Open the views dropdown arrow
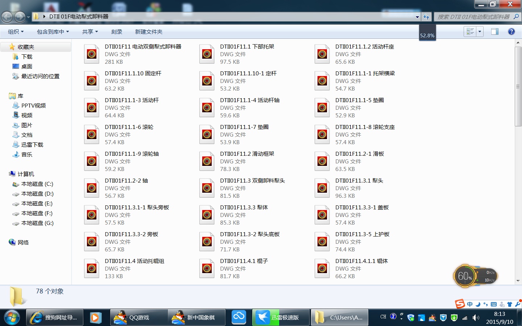This screenshot has width=522, height=326. click(x=479, y=32)
